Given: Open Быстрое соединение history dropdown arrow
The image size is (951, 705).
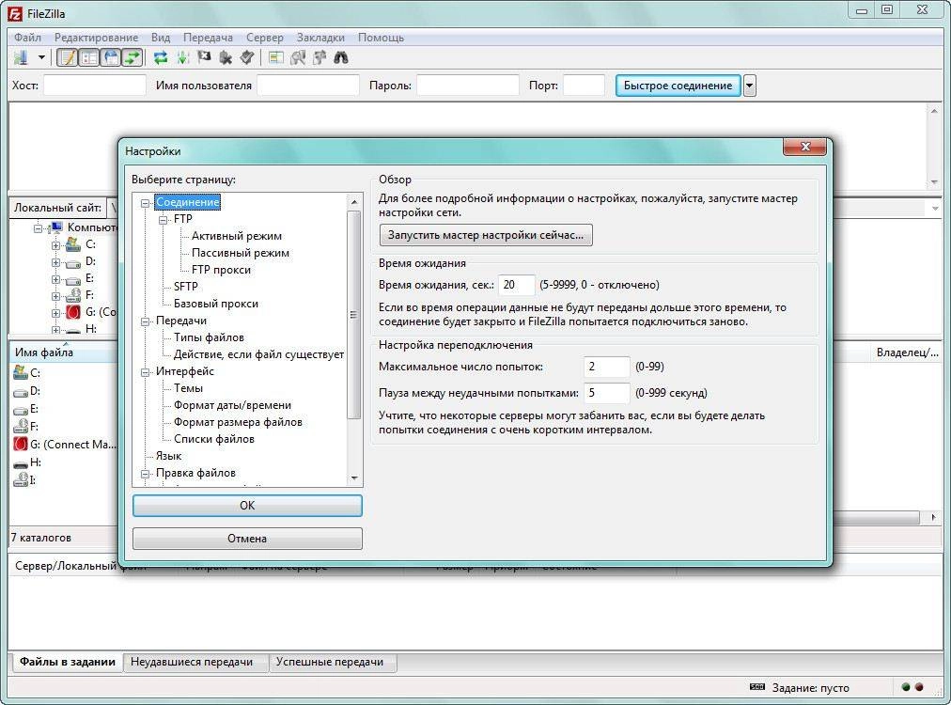Looking at the screenshot, I should point(750,86).
